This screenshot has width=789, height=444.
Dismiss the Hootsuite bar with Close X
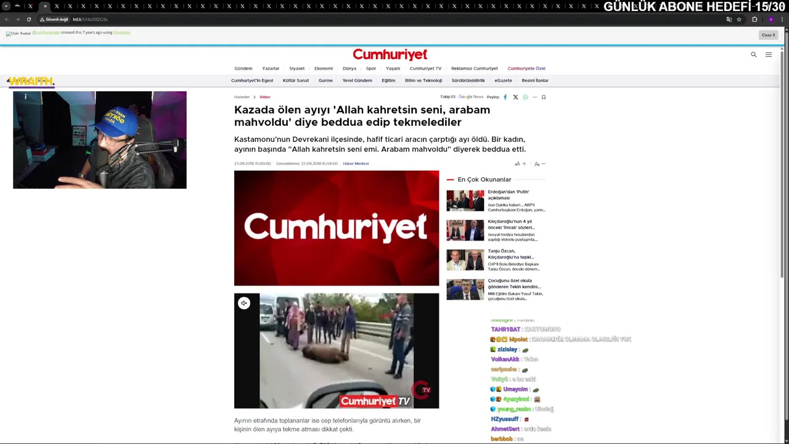point(768,35)
